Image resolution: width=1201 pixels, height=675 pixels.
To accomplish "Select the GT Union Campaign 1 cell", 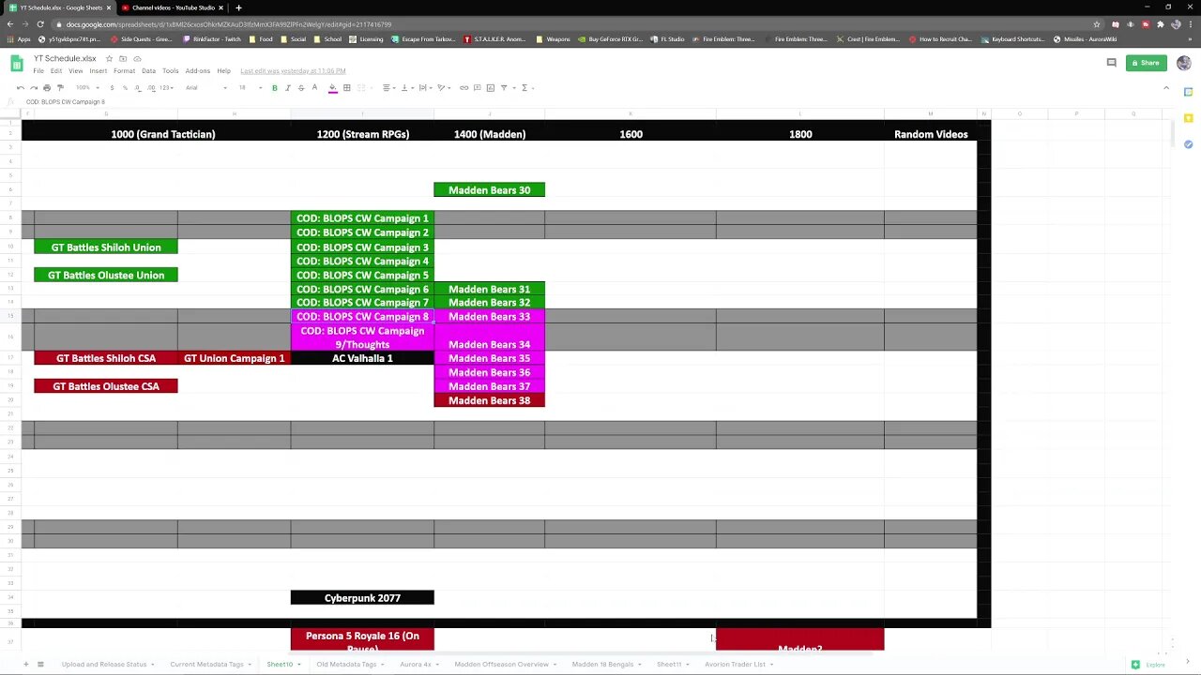I will point(235,358).
